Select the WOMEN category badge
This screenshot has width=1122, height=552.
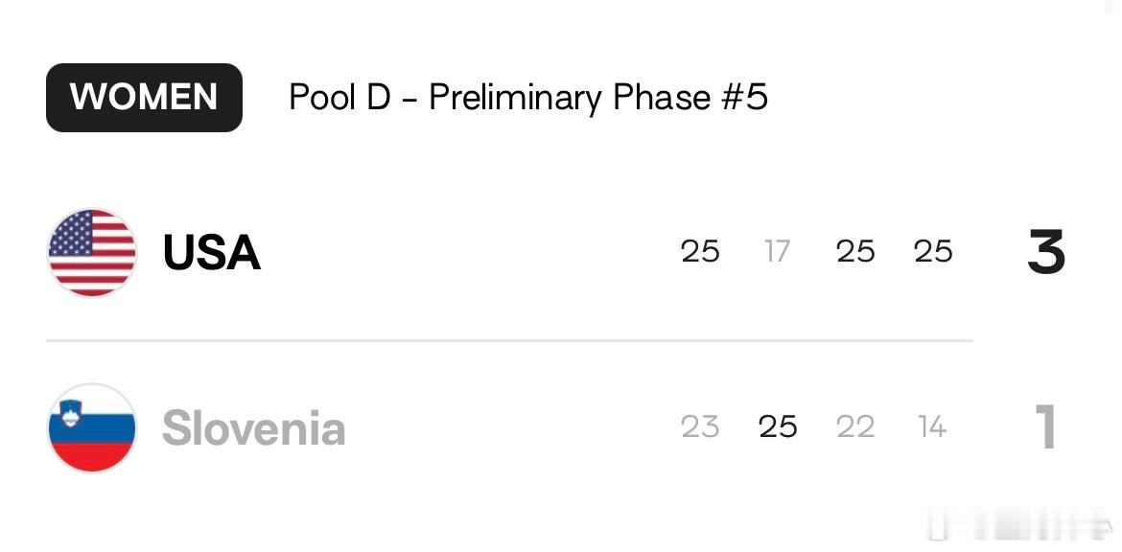pyautogui.click(x=144, y=97)
